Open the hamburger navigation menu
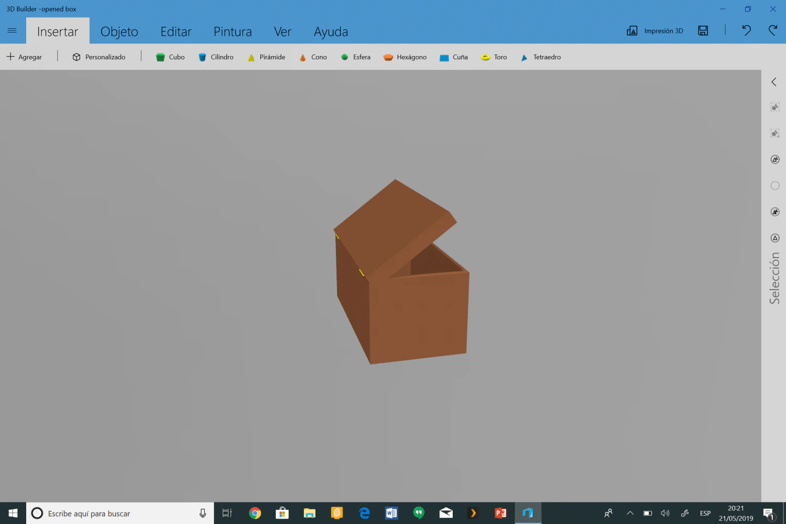 click(12, 30)
